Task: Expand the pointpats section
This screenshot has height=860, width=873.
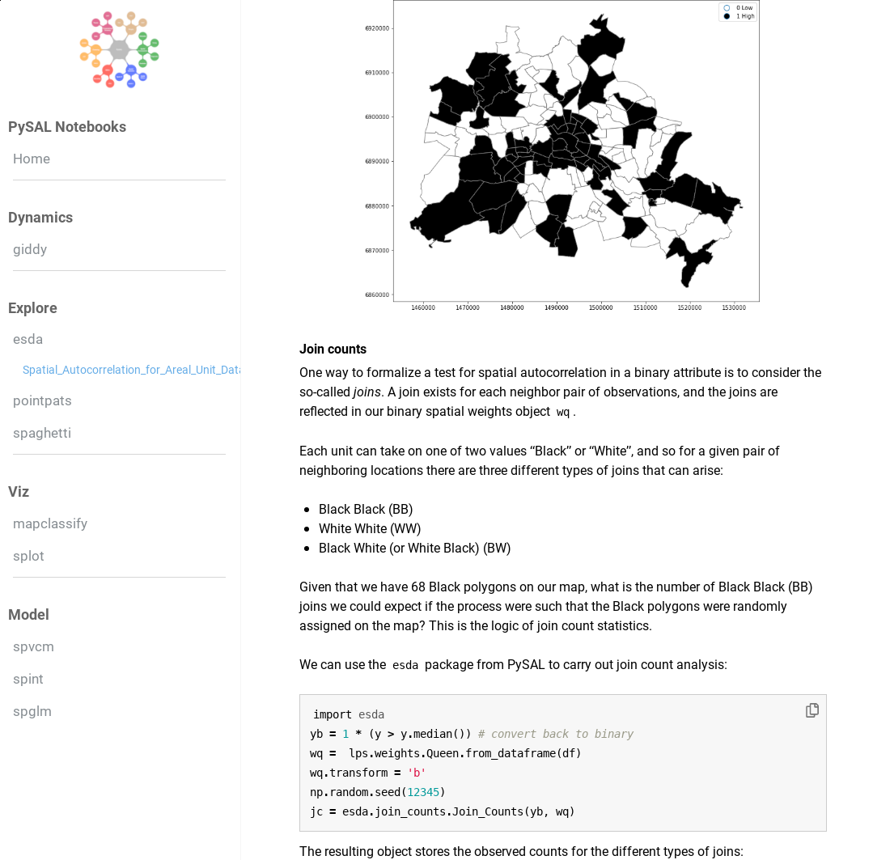Action: [x=42, y=400]
